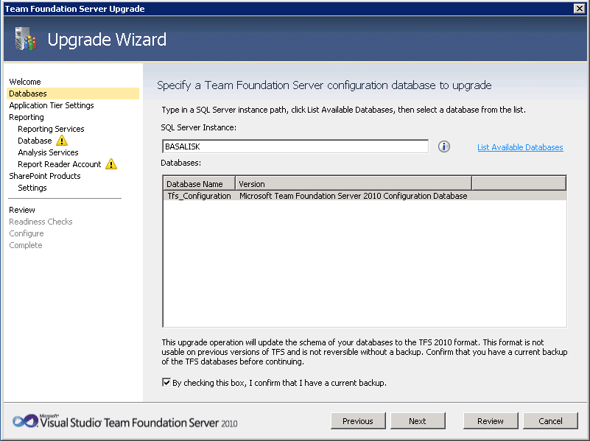Select the Tfs_Configuration database row

tap(365, 196)
